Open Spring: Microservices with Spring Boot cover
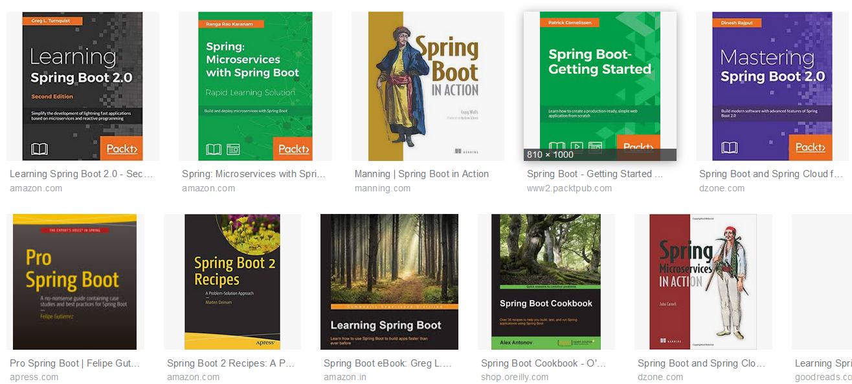This screenshot has height=384, width=852. click(255, 86)
